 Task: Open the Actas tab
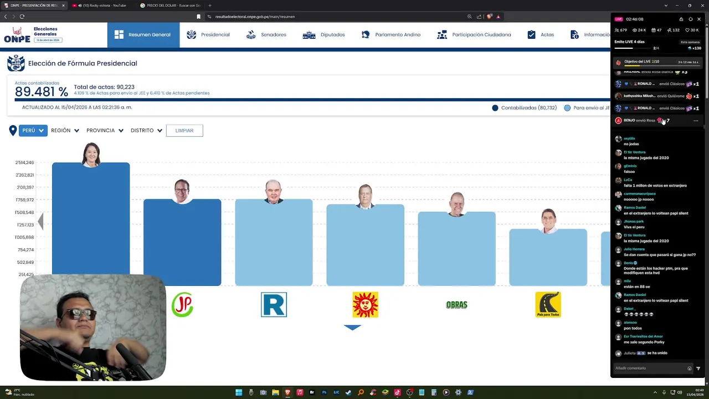(x=540, y=34)
